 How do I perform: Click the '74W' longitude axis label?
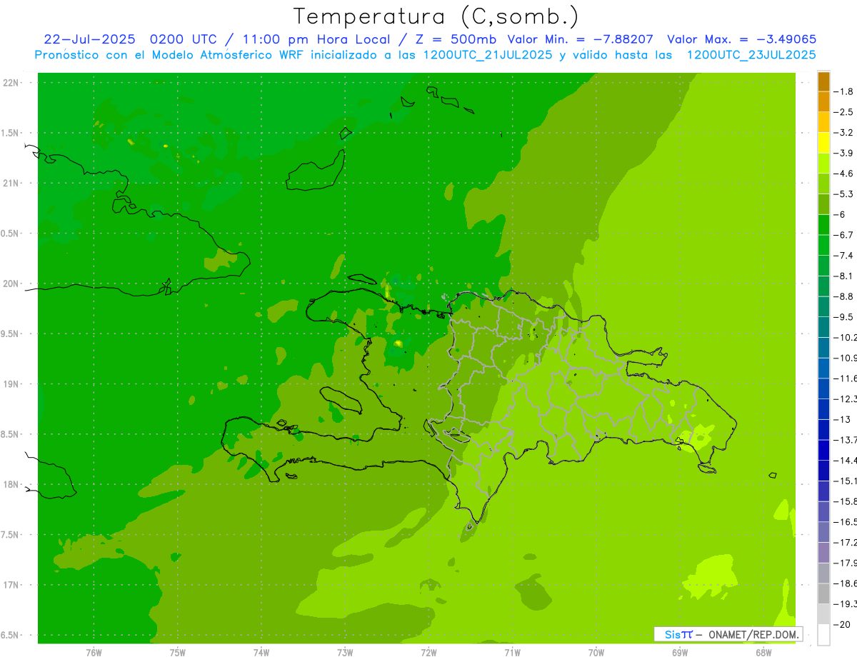point(261,651)
